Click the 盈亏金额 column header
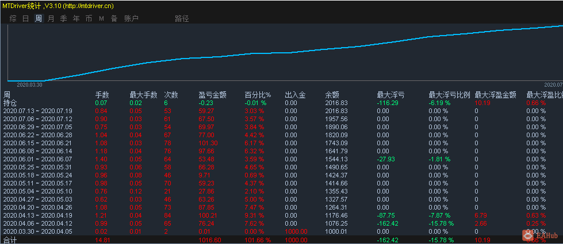The width and height of the screenshot is (563, 244). (213, 95)
